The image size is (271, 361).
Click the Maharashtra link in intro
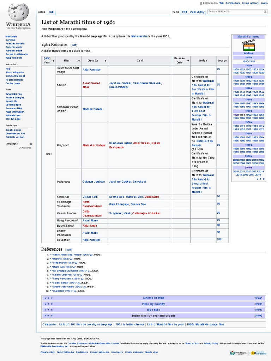coord(139,36)
